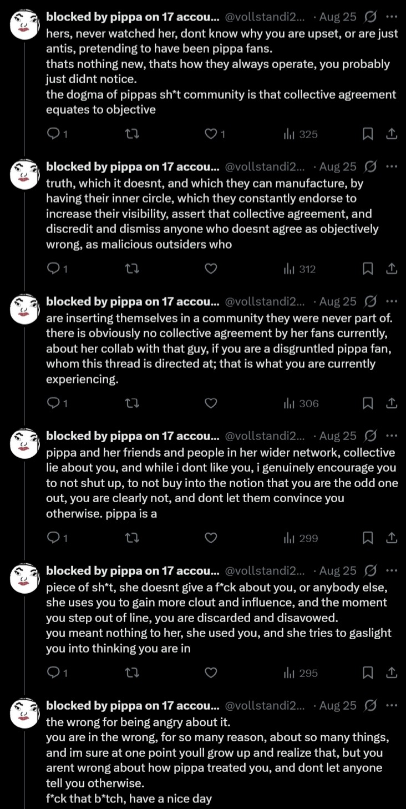Open view analytics showing 299 views
Image resolution: width=406 pixels, height=809 pixels.
tap(301, 538)
